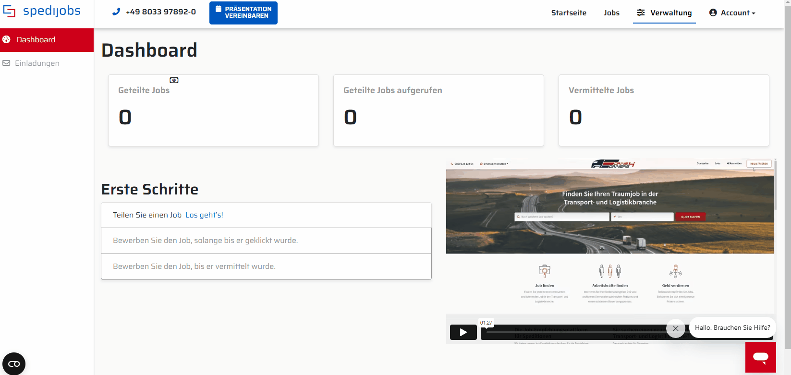Click the spedijobs logo
Image resolution: width=791 pixels, height=375 pixels.
(x=42, y=12)
